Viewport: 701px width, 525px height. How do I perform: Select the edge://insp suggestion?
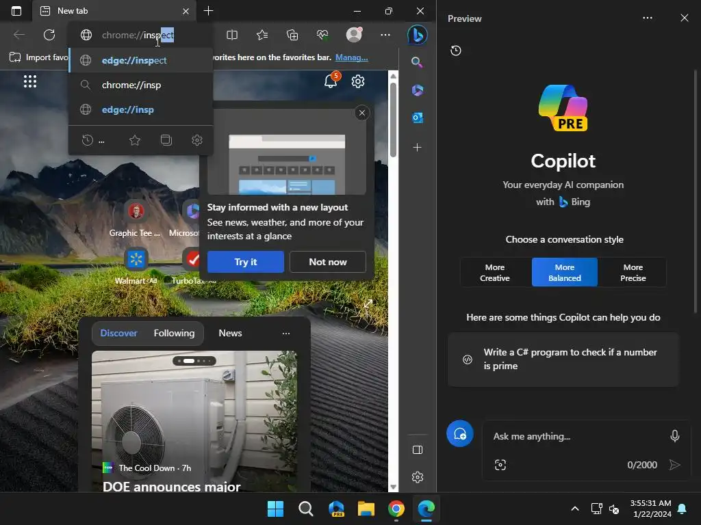coord(141,109)
